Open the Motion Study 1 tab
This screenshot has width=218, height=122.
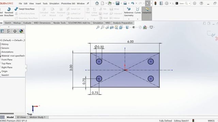tap(37, 117)
